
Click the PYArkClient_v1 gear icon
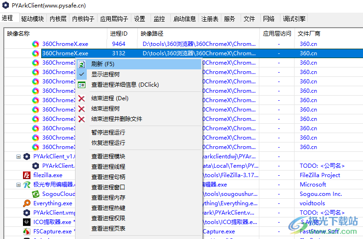pos(27,157)
